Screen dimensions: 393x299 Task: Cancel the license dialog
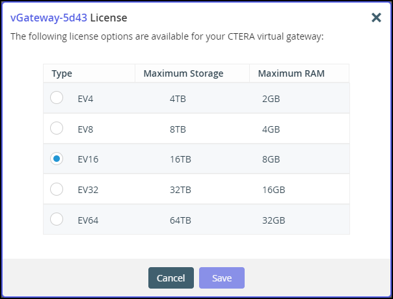point(171,278)
